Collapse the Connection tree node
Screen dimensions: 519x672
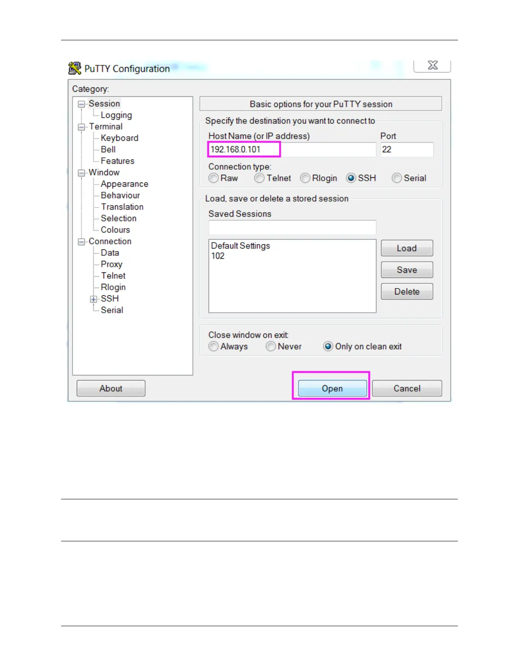coord(81,241)
